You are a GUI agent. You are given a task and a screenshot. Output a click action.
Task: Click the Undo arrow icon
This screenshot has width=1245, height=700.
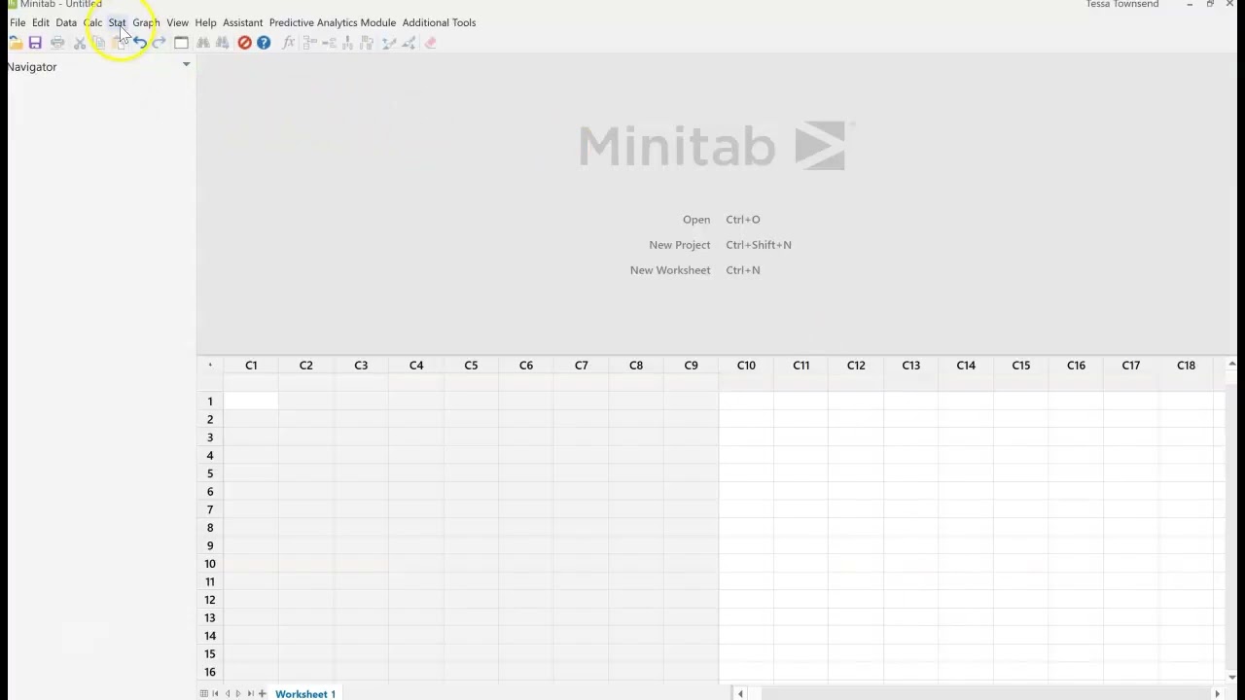(x=140, y=43)
